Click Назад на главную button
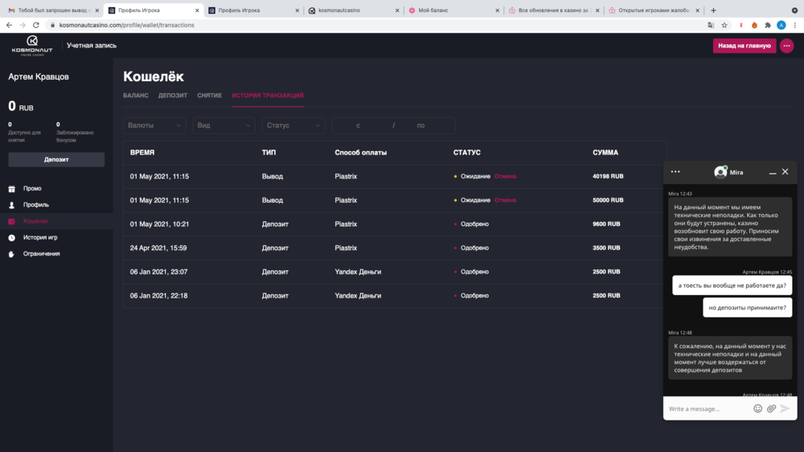 coord(744,46)
